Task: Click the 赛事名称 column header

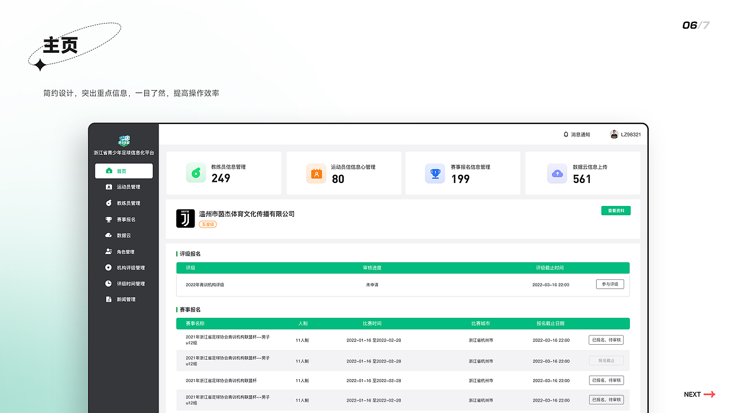Action: point(195,324)
